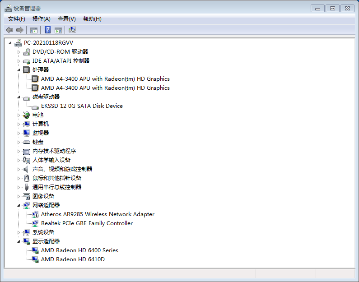
Task: Expand the 图像设备 category
Action: pos(19,196)
